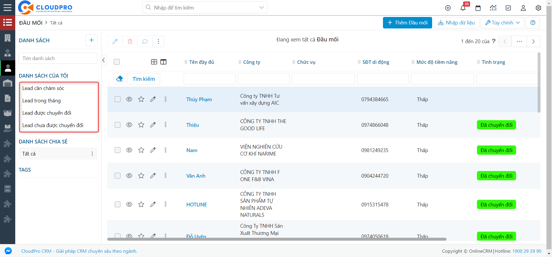Click hotline number 1900 29 29 90
This screenshot has width=552, height=257.
(527, 251)
